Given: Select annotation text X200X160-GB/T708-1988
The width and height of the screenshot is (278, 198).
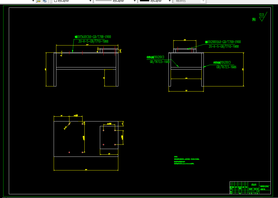Looking at the screenshot, I should (223, 42).
